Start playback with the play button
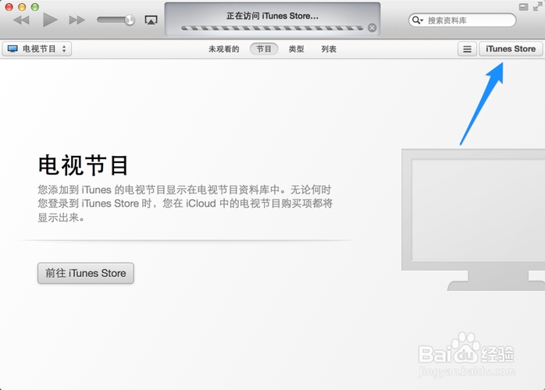This screenshot has height=390, width=545. pos(50,19)
